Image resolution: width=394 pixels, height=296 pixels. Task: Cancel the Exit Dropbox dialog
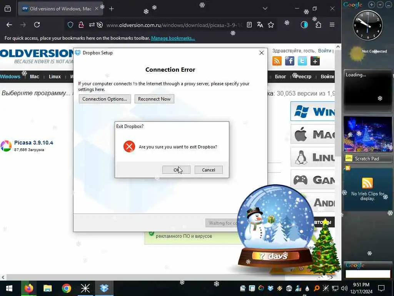pos(209,170)
